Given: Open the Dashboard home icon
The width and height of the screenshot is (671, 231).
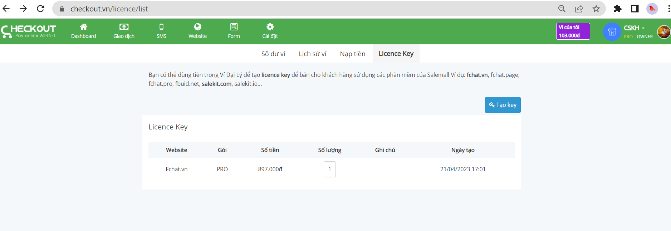Looking at the screenshot, I should point(83,27).
